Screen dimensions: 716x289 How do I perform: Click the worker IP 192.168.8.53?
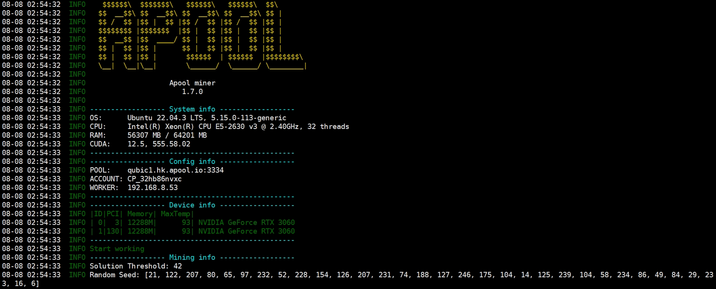pos(152,188)
